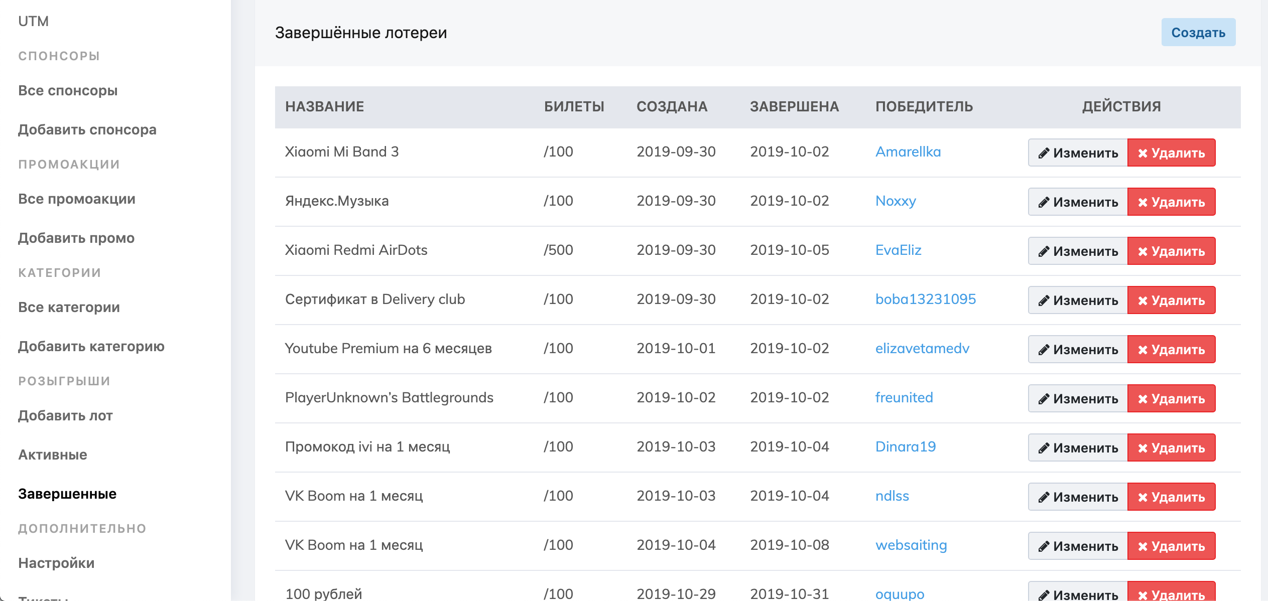Follow the elizavetamedv winner link
Screen dimensions: 1268x601
click(x=922, y=348)
